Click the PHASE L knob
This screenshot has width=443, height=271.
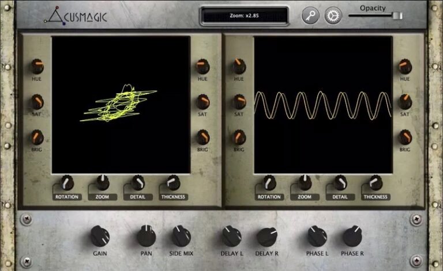point(317,236)
